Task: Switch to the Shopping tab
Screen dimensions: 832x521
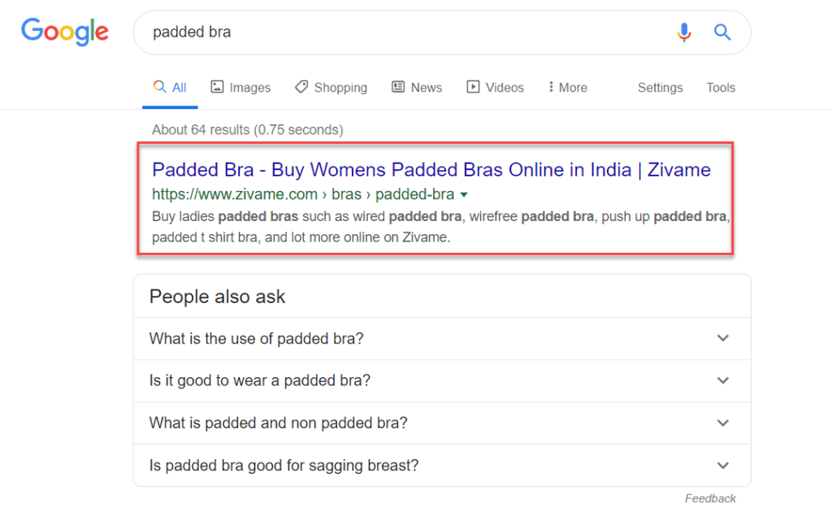Action: (331, 88)
